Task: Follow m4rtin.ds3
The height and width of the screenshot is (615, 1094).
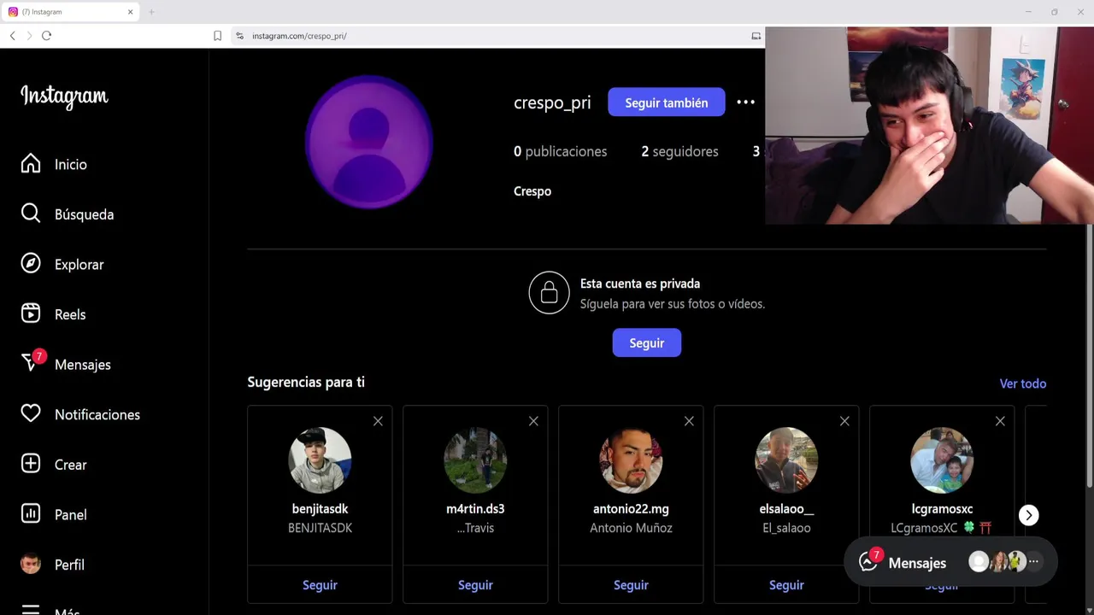Action: [x=475, y=585]
